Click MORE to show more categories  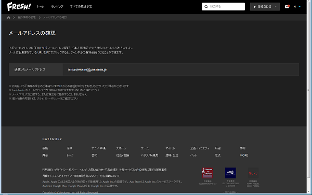coord(244,155)
